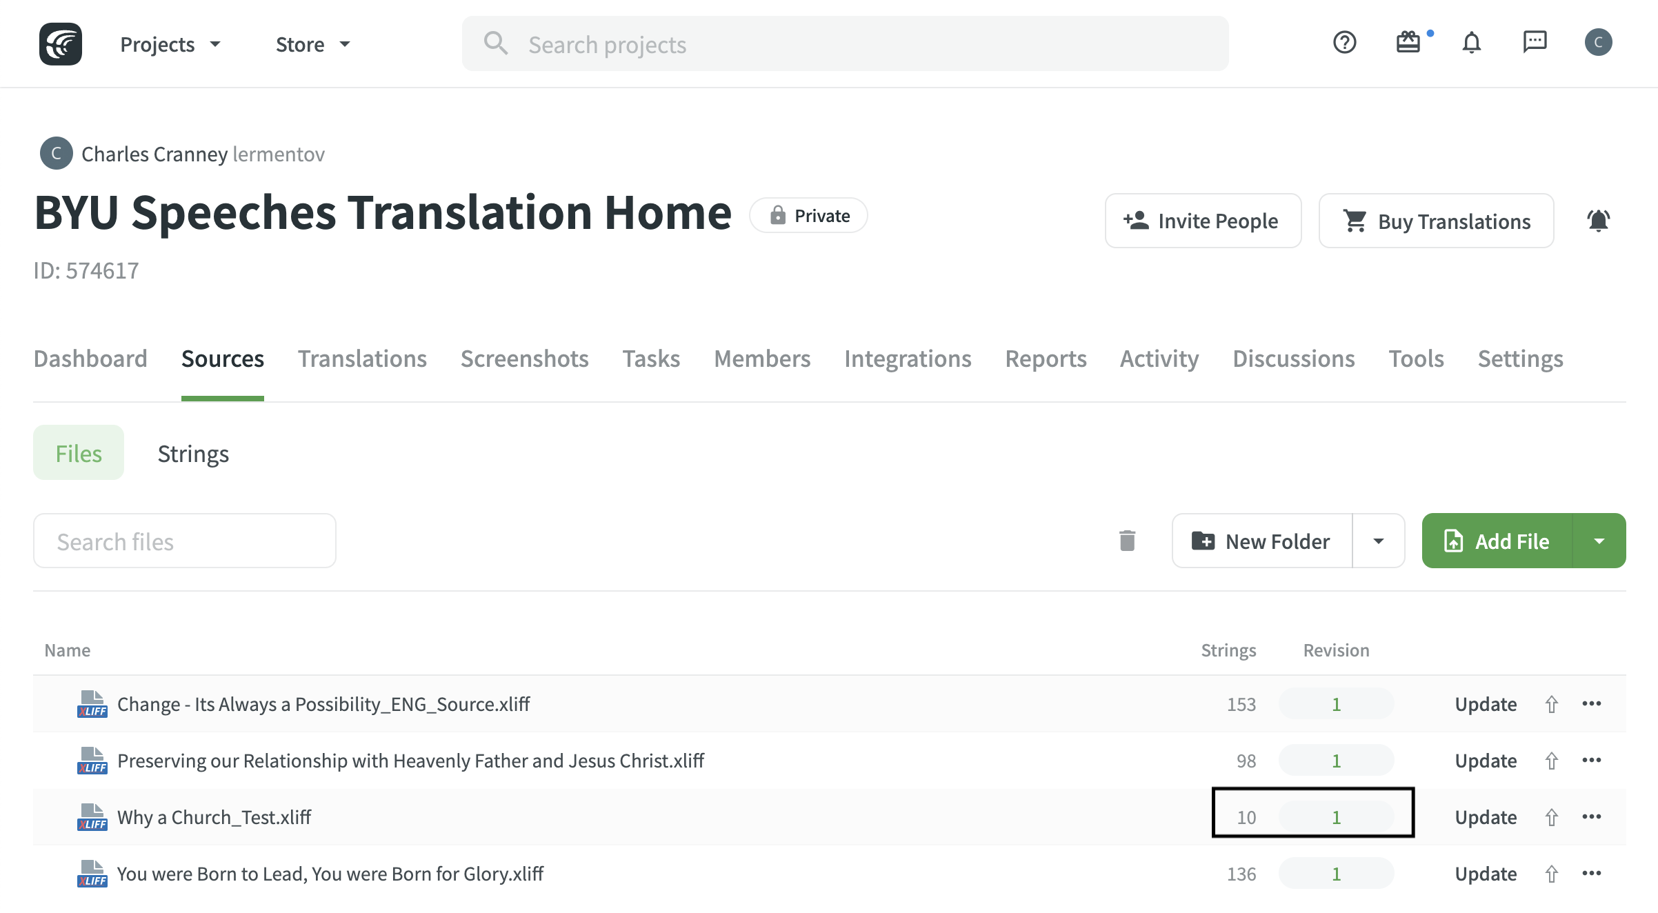Screen dimensions: 1658x913
Task: Open the Discussions tab
Action: click(x=1293, y=359)
